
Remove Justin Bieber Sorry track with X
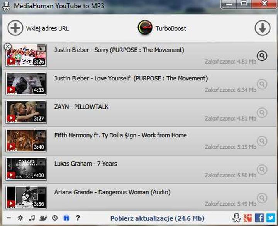[x=7, y=47]
